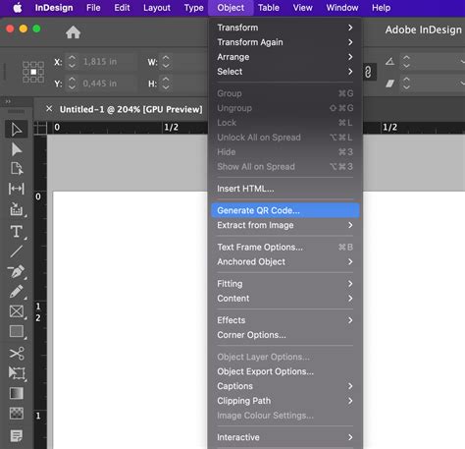The image size is (465, 449).
Task: Open the Extract from Image submenu
Action: [285, 225]
